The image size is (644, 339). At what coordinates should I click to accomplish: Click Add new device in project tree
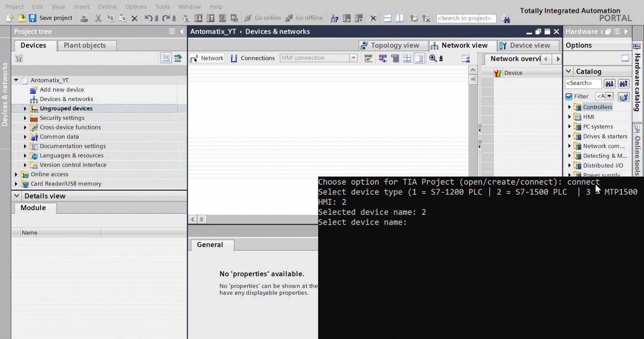(62, 89)
